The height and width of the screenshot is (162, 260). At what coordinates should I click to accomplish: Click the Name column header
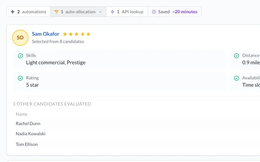(22, 114)
